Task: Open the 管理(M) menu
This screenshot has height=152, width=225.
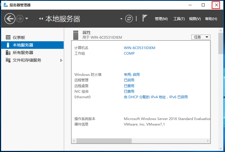Action: [x=161, y=19]
